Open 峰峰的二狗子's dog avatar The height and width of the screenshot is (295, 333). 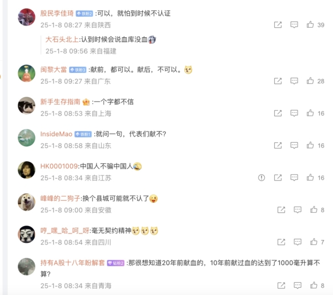pyautogui.click(x=27, y=202)
